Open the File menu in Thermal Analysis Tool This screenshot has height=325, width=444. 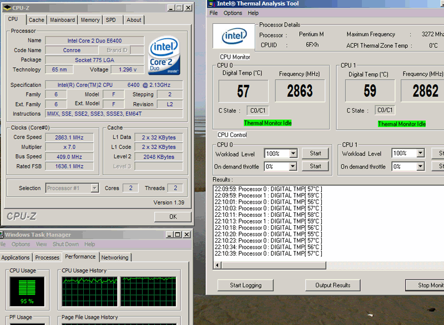tap(214, 13)
